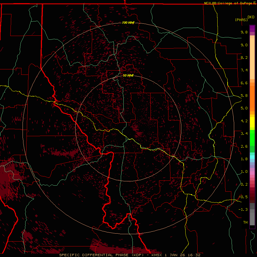The image size is (257, 257).
Task: Click the 7.4 scale value
Action: [x=244, y=70]
